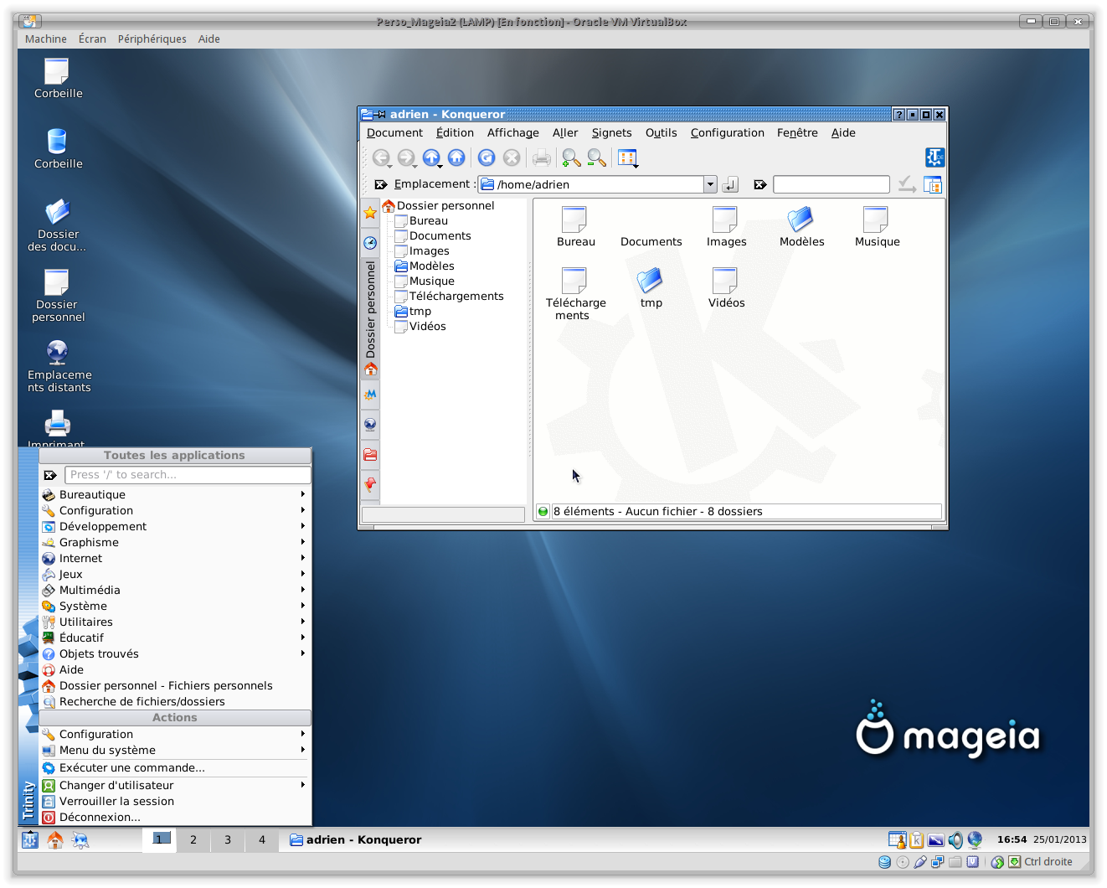Image resolution: width=1107 pixels, height=888 pixels.
Task: Expand the Bureautique application submenu
Action: pos(175,495)
